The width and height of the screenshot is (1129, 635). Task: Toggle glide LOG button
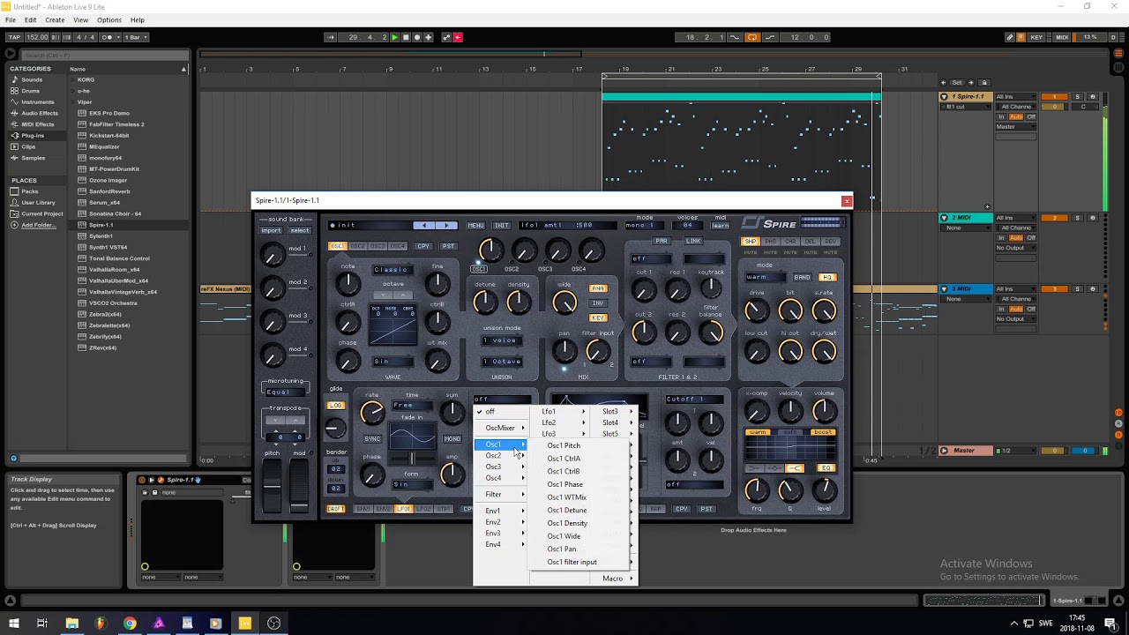pyautogui.click(x=336, y=406)
